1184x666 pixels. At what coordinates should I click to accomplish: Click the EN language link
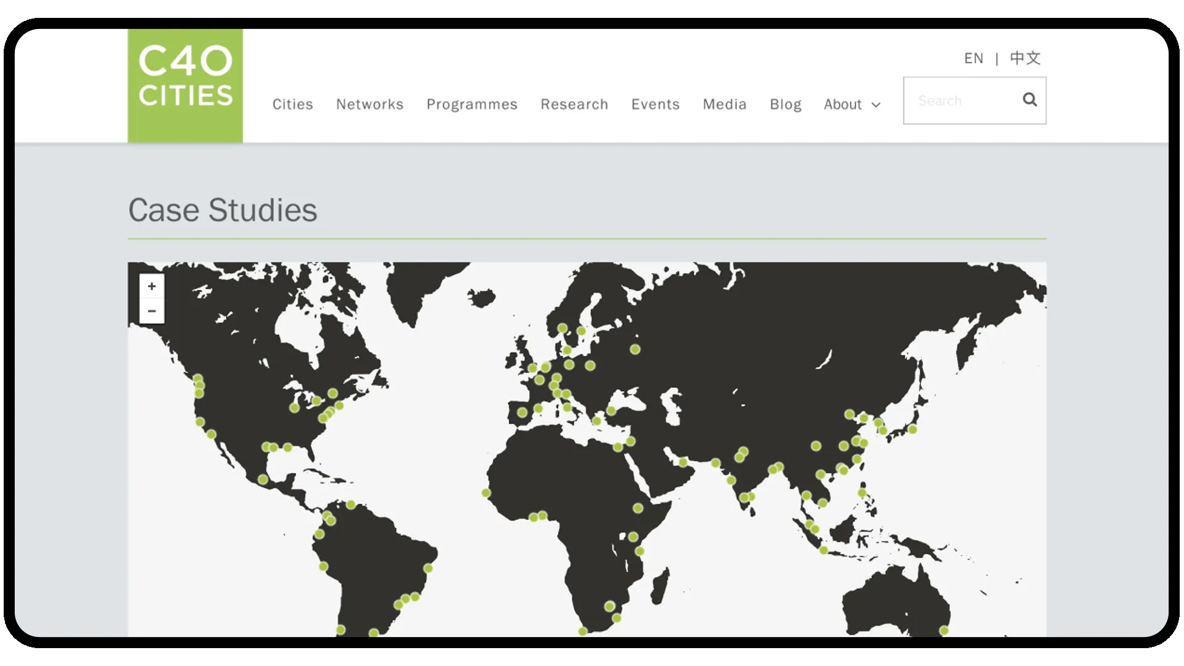(973, 57)
